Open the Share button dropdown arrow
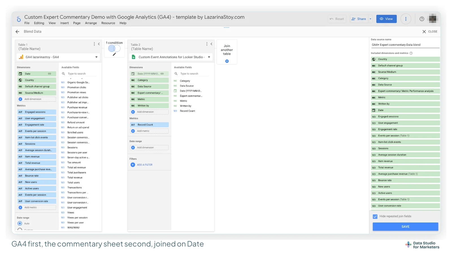Screen dimensions: 452x255 370,19
